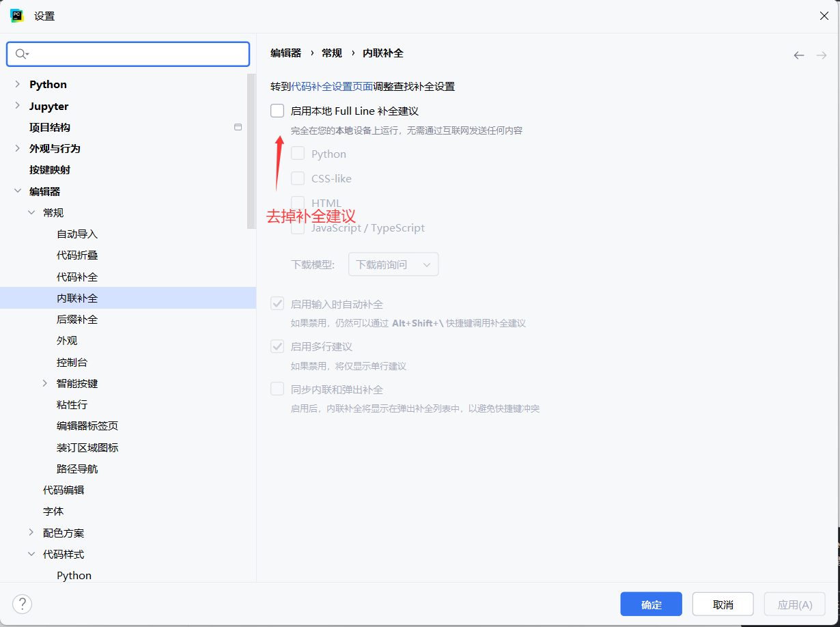840x627 pixels.
Task: Open the 代码补全设置页面 link
Action: point(332,86)
